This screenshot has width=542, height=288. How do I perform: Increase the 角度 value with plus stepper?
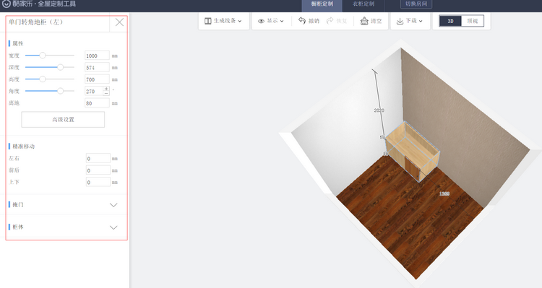coord(106,89)
